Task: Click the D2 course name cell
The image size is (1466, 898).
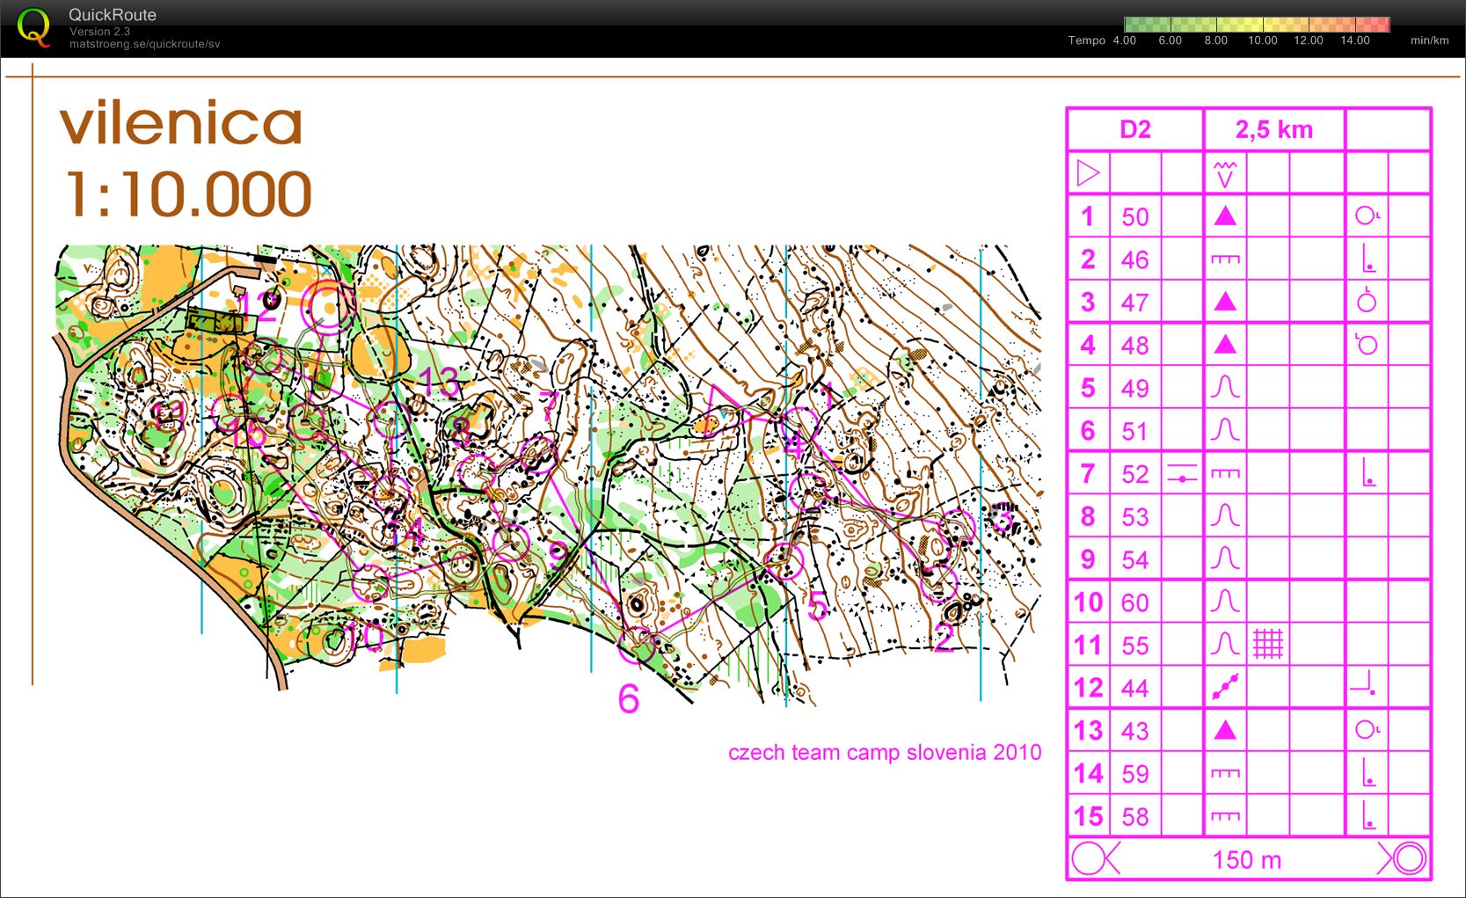Action: [1135, 130]
